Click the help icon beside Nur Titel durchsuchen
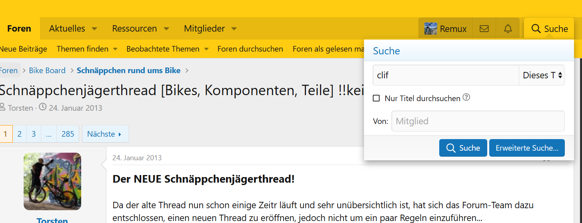The width and height of the screenshot is (582, 223). click(466, 98)
